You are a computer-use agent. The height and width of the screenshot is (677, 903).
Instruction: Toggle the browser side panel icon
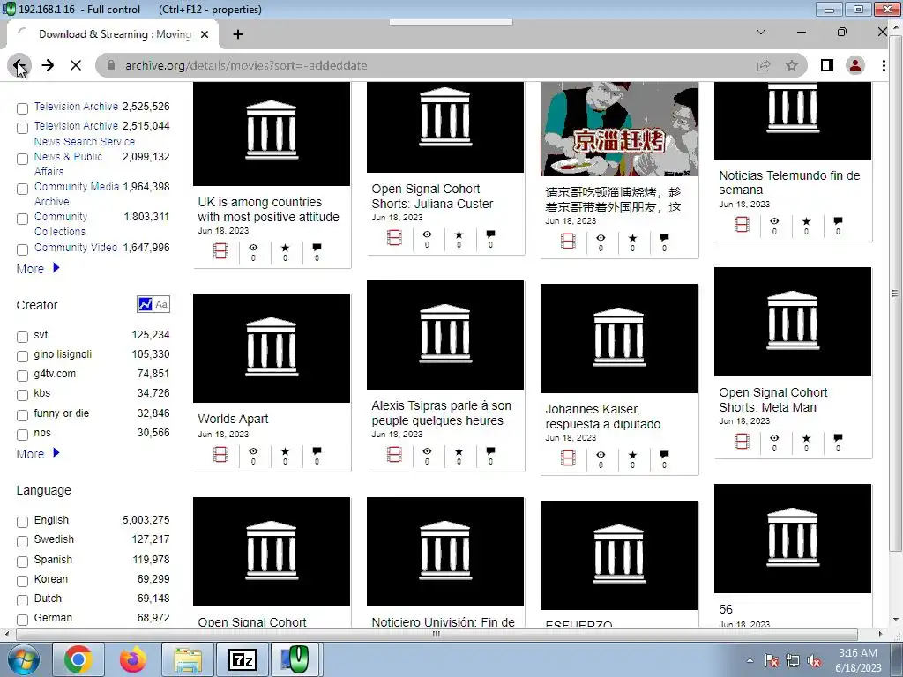[827, 65]
